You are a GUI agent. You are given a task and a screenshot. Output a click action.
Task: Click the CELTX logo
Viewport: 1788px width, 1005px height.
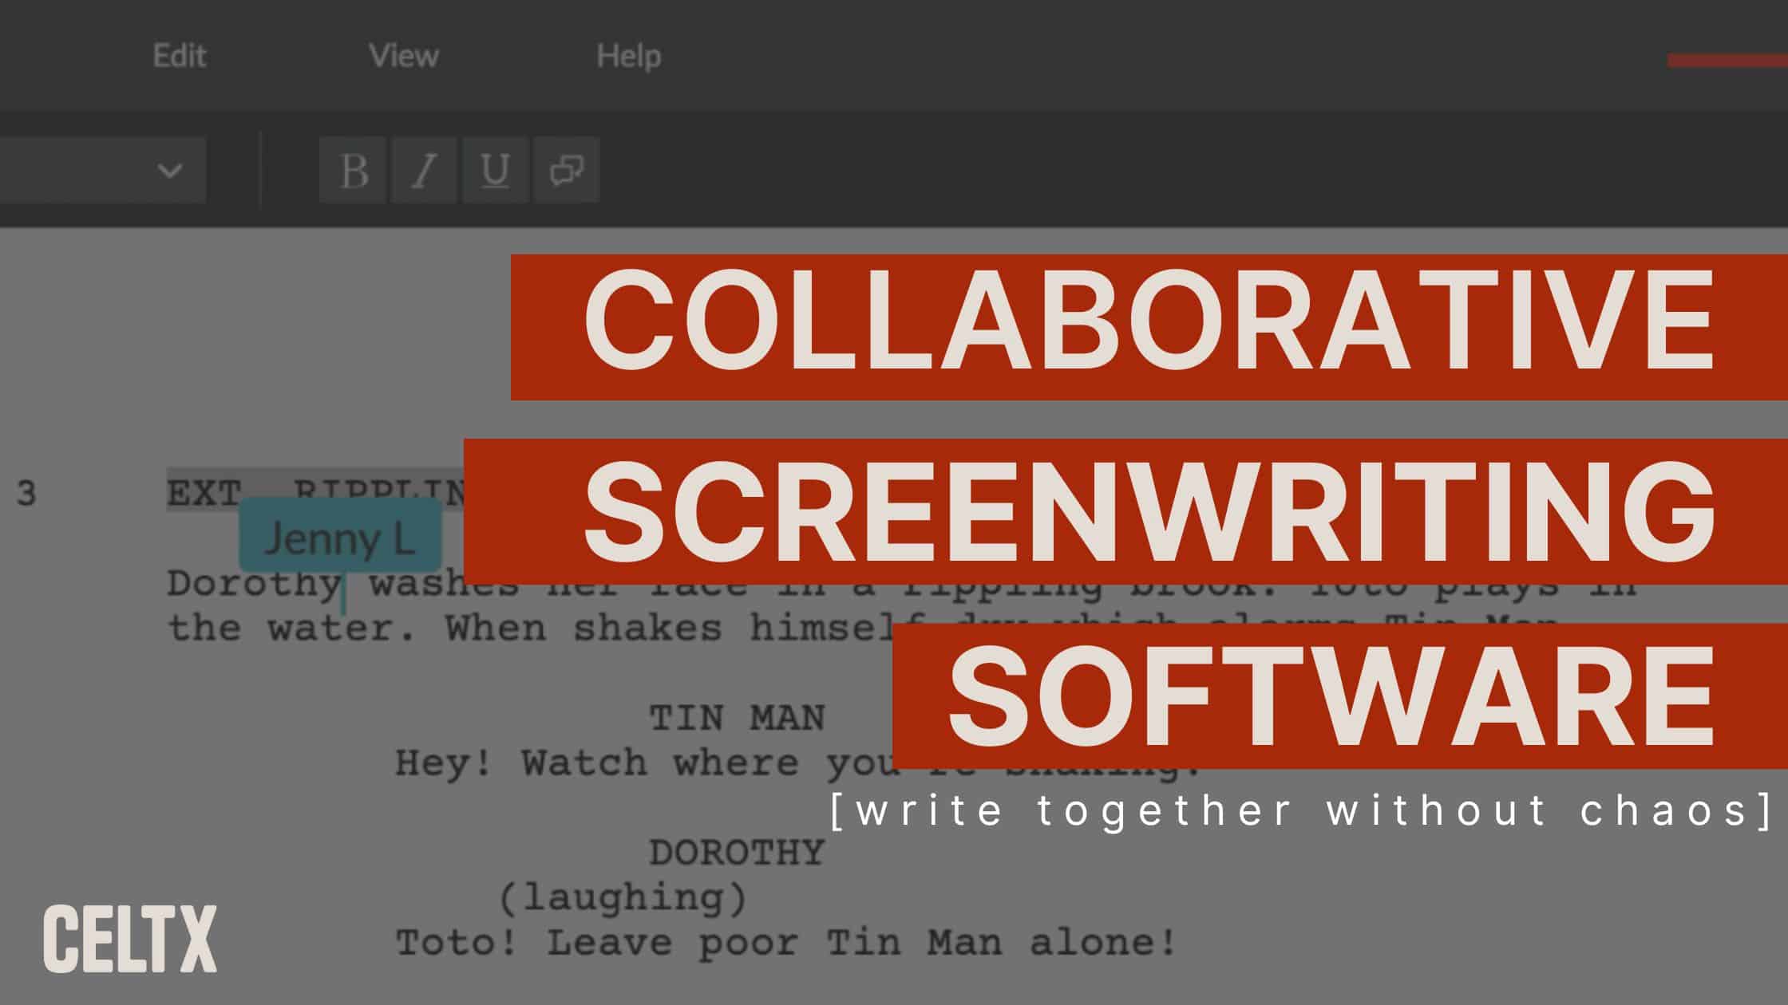click(x=129, y=939)
